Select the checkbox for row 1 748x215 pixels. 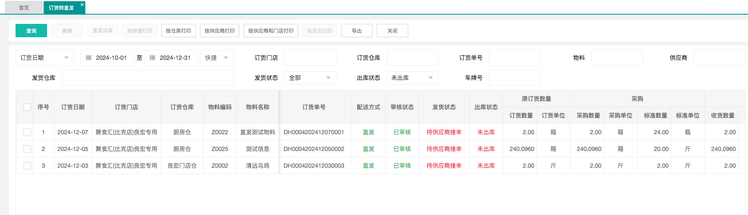click(x=27, y=132)
